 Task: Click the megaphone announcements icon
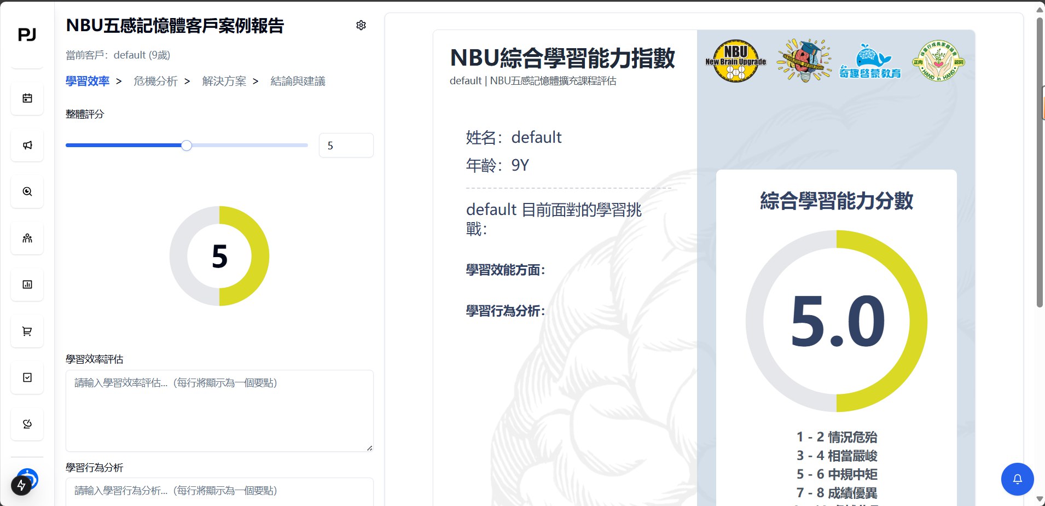(27, 145)
